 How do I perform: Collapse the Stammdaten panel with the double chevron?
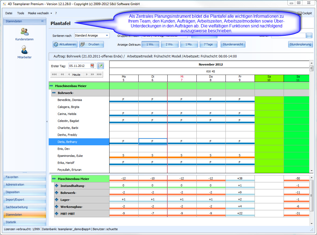pos(42,21)
